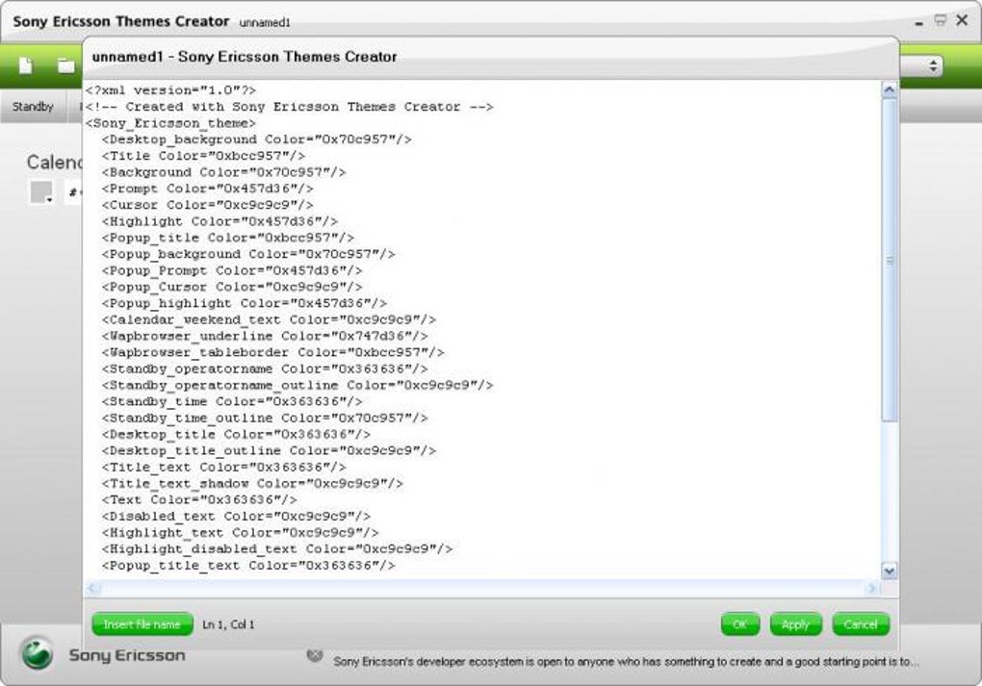This screenshot has width=982, height=686.
Task: Click the news icon beside developer ecosystem text
Action: point(315,655)
